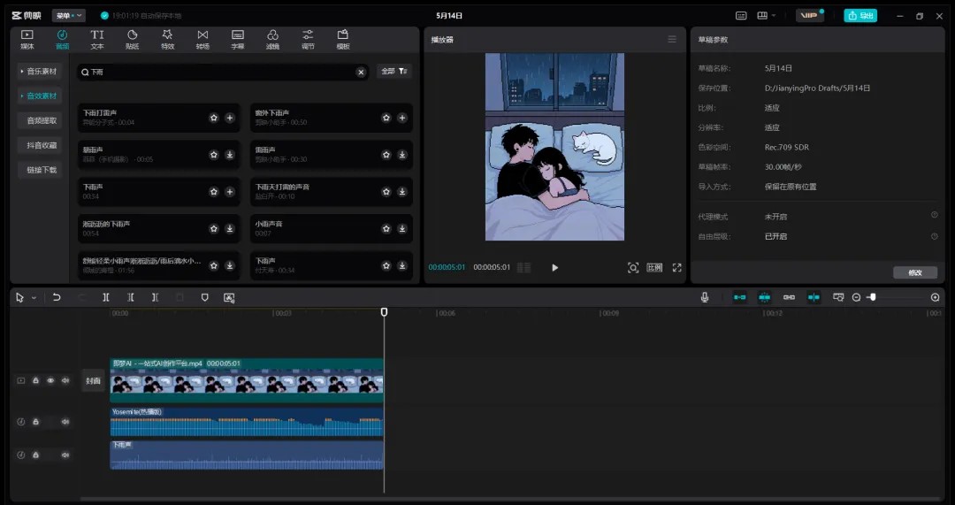The height and width of the screenshot is (505, 955).
Task: Adjust the timeline zoom slider handle
Action: pos(873,297)
